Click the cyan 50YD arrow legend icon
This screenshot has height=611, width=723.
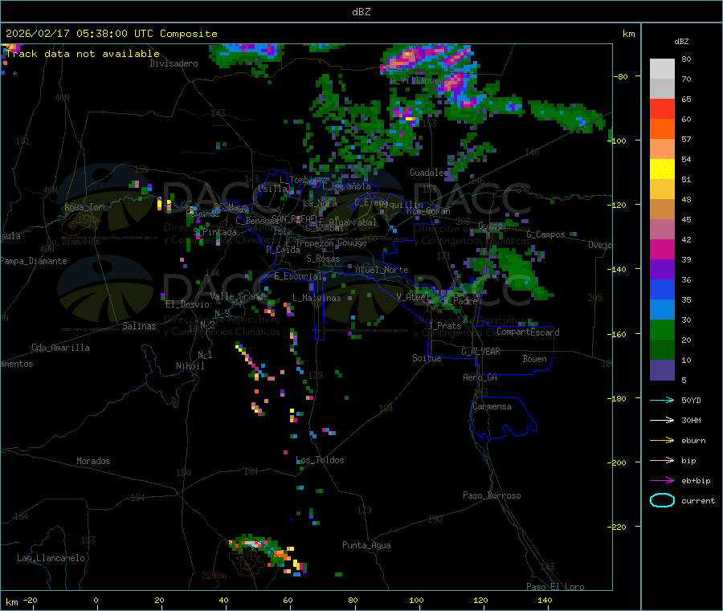662,400
